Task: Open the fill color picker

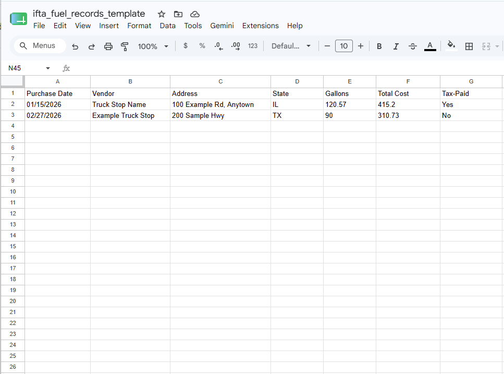Action: click(x=451, y=46)
